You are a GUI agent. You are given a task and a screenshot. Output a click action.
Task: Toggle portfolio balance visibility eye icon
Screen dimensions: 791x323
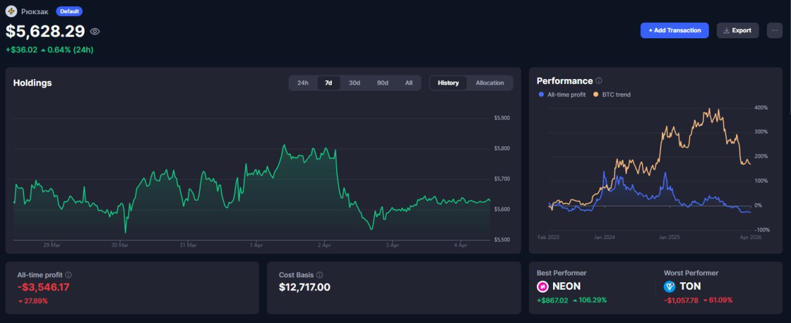coord(95,31)
